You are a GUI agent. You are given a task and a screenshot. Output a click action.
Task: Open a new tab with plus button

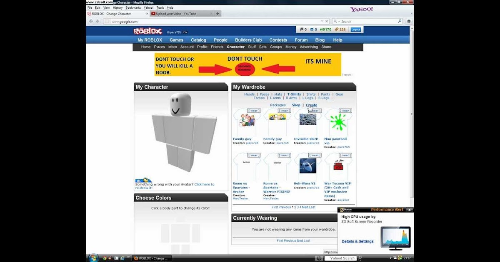pyautogui.click(x=217, y=13)
